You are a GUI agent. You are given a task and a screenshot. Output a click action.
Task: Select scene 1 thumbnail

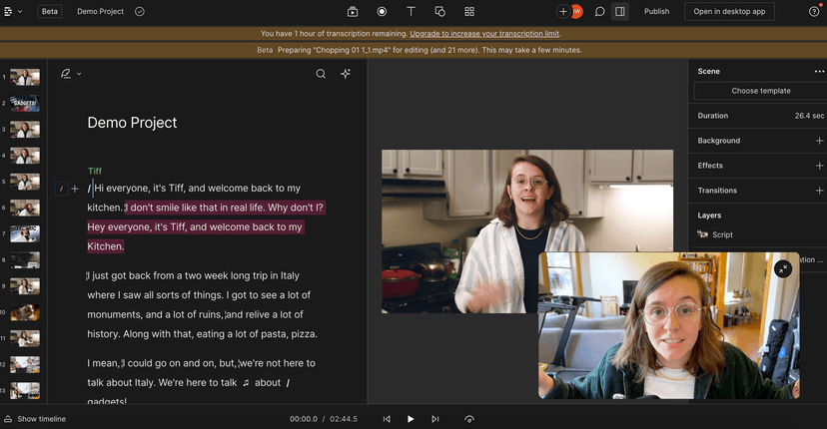(x=25, y=77)
